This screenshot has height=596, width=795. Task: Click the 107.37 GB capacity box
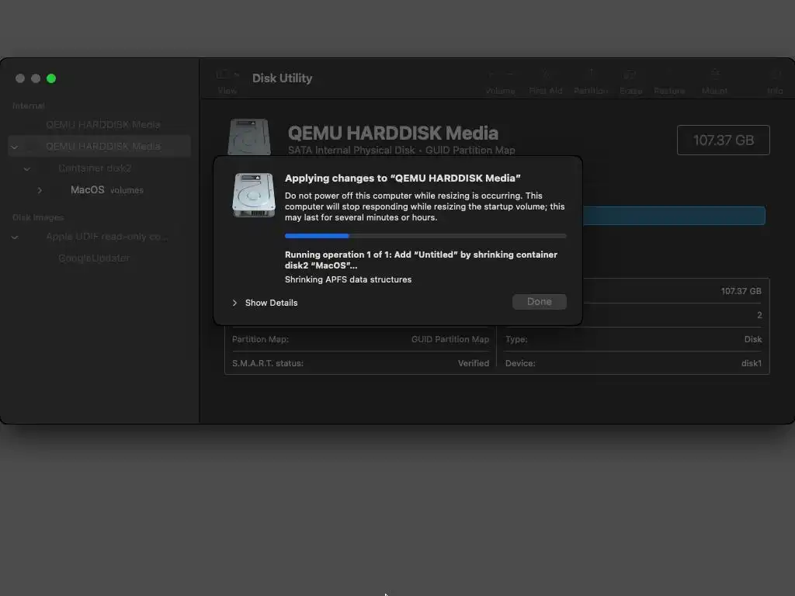[x=723, y=140]
